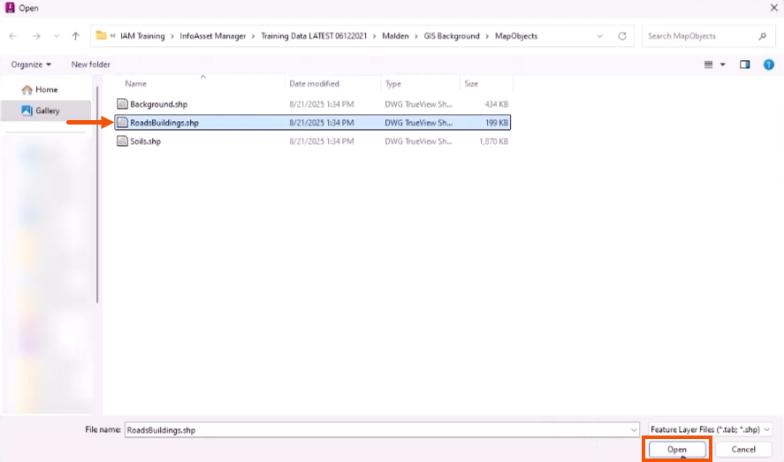This screenshot has width=784, height=462.
Task: Click the 434 KB size cell
Action: [496, 104]
